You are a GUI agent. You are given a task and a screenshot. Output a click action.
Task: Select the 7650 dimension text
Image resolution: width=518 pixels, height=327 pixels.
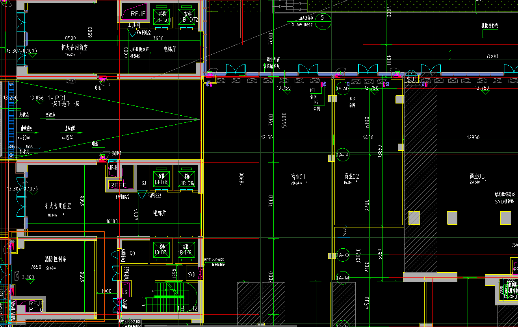(36, 267)
